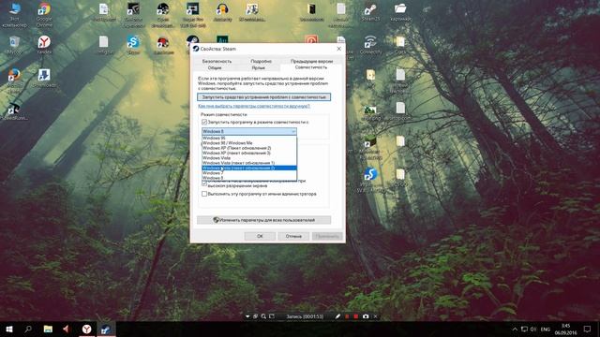This screenshot has width=600, height=337.
Task: Open taskbar search magnifier
Action: pyautogui.click(x=28, y=329)
